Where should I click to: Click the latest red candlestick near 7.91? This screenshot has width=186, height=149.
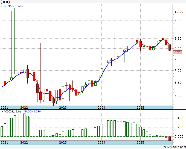tap(170, 47)
